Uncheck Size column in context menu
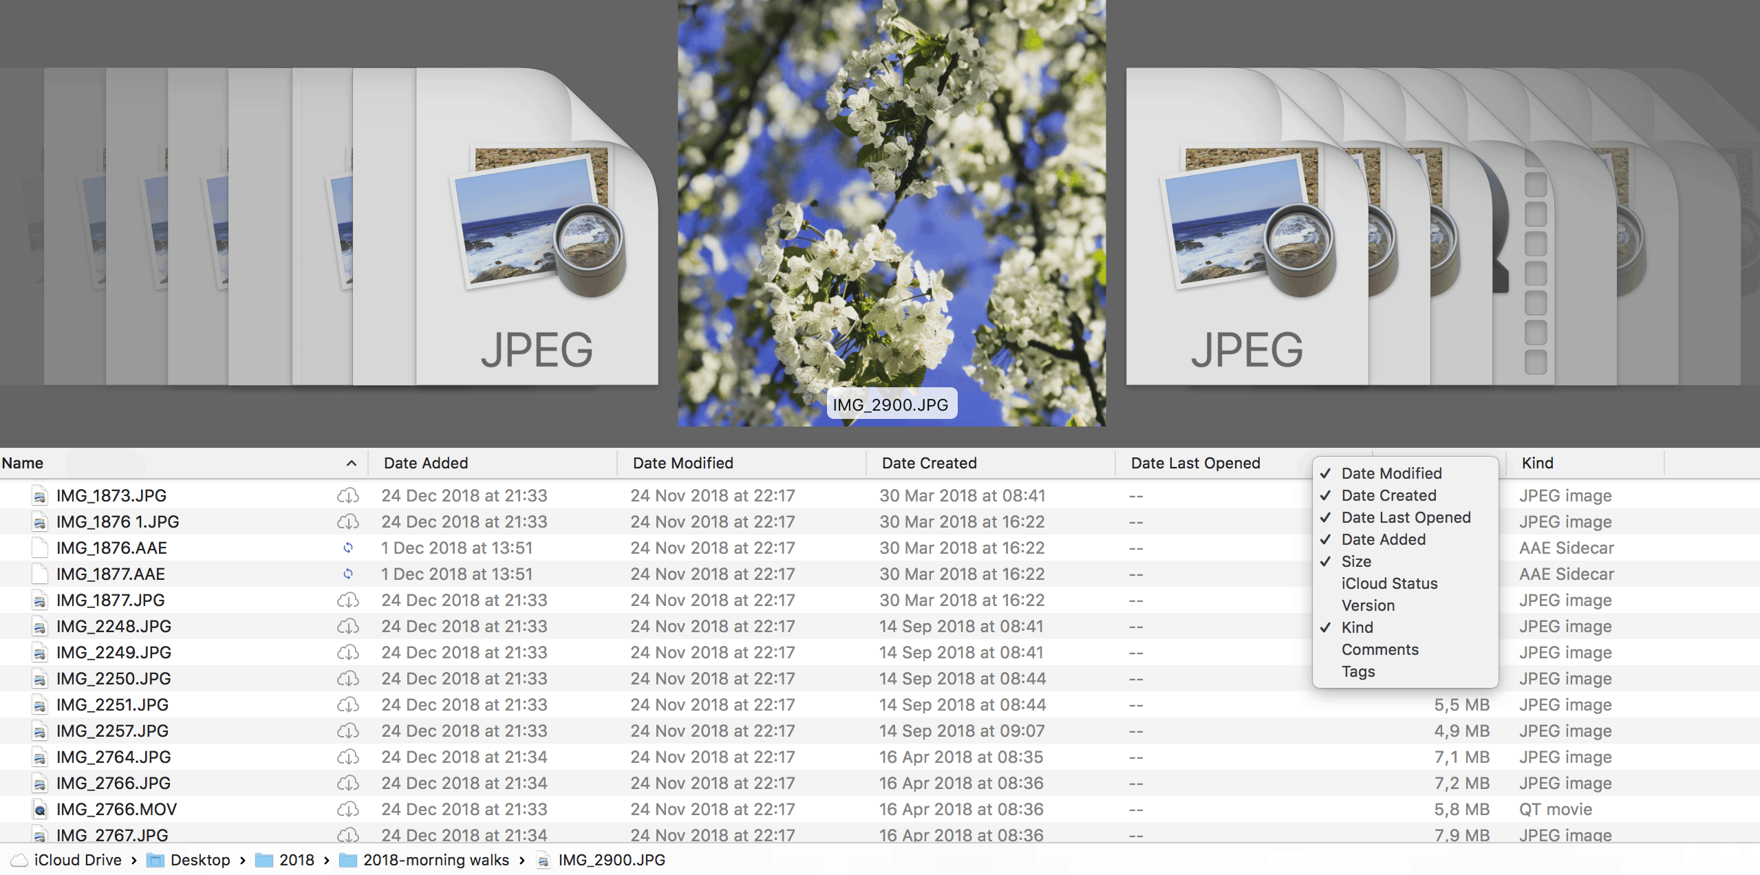The width and height of the screenshot is (1760, 875). point(1355,561)
